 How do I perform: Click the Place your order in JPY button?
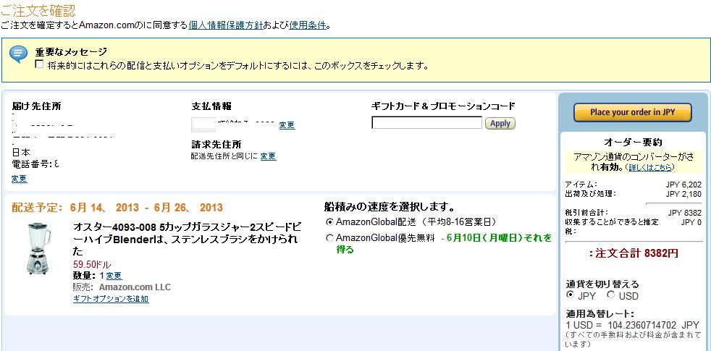click(x=633, y=112)
